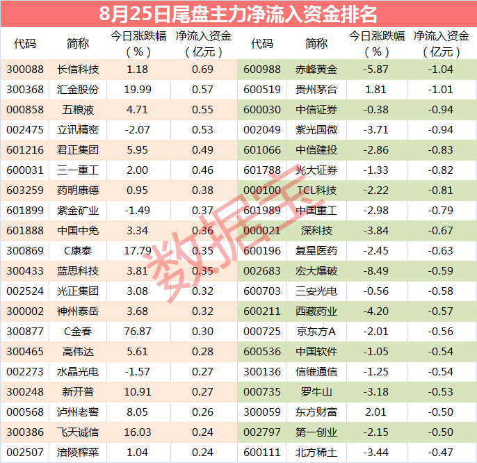Select stock name 京东方A
Image resolution: width=477 pixels, height=463 pixels.
click(x=316, y=332)
